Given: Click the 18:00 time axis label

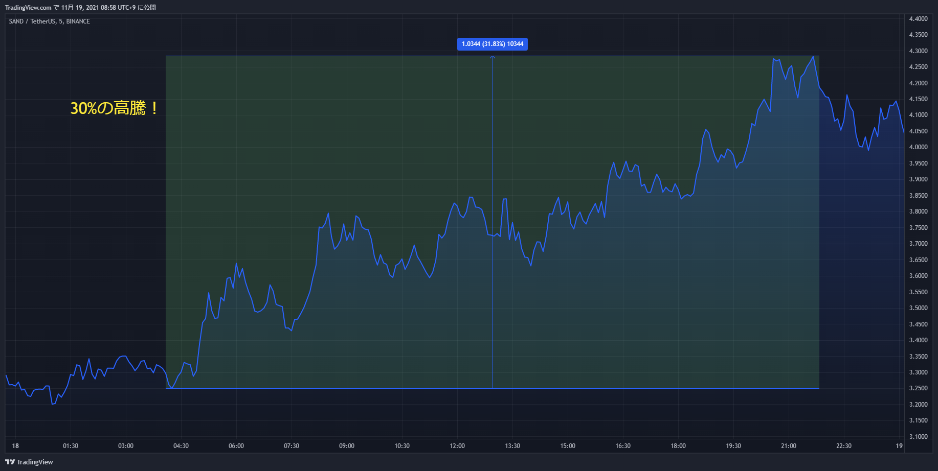Looking at the screenshot, I should (678, 446).
